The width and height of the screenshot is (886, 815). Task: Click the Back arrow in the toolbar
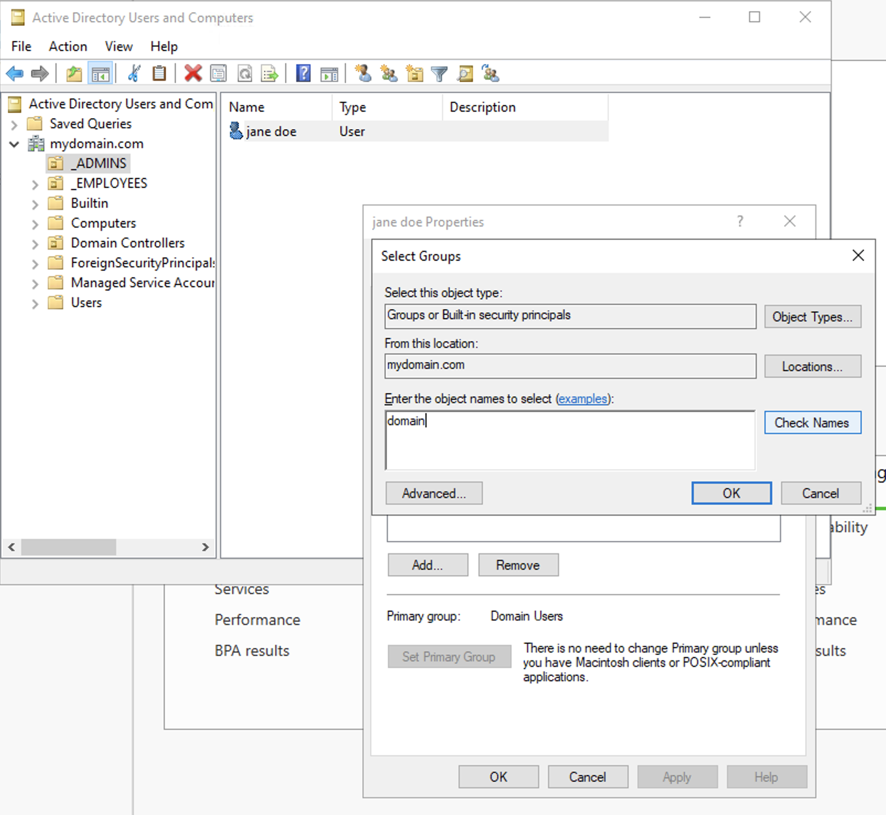[15, 73]
